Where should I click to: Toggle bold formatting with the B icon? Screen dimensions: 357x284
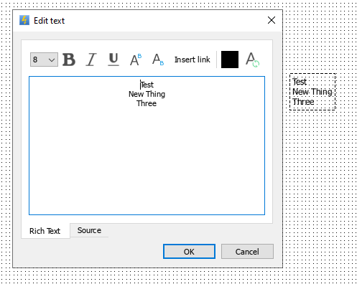pyautogui.click(x=69, y=60)
